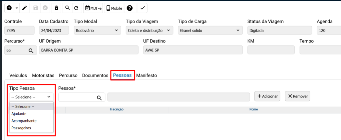Click the Adicionar button
The image size is (341, 140).
pos(267,96)
